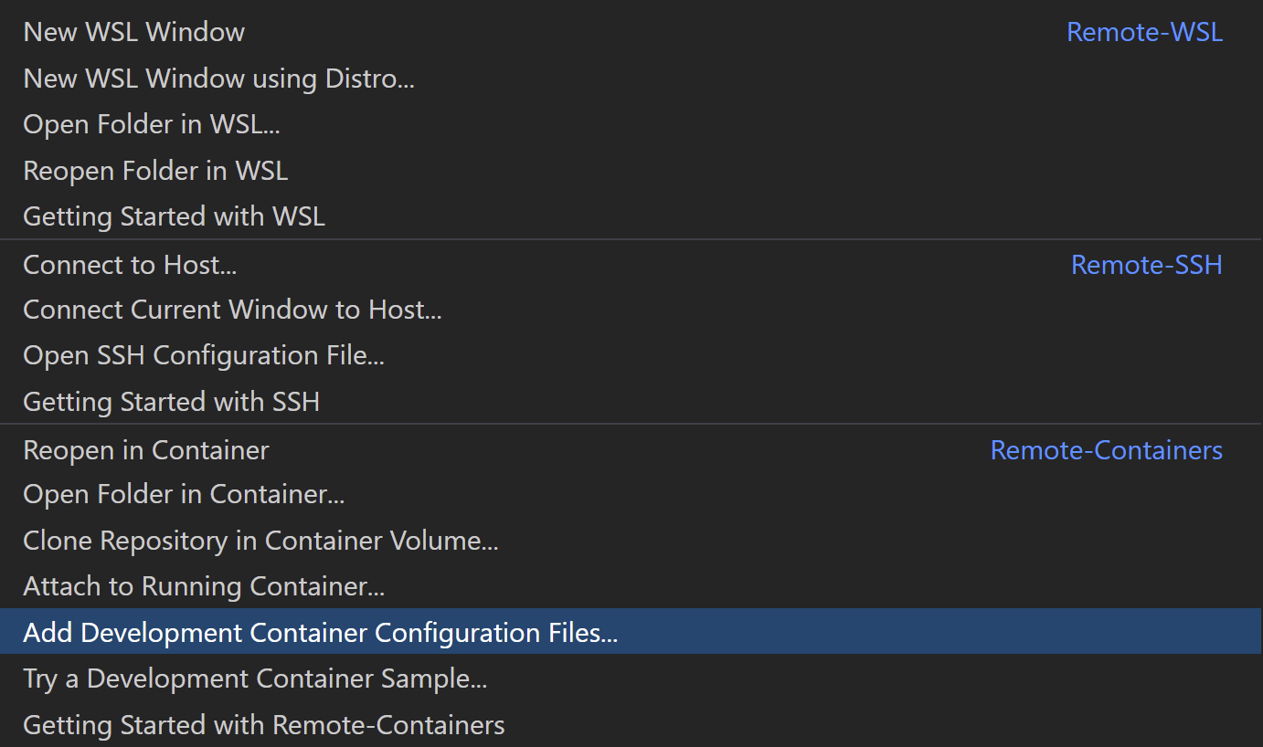The image size is (1263, 747).
Task: Click the Remote-WSL group label
Action: coord(1144,32)
